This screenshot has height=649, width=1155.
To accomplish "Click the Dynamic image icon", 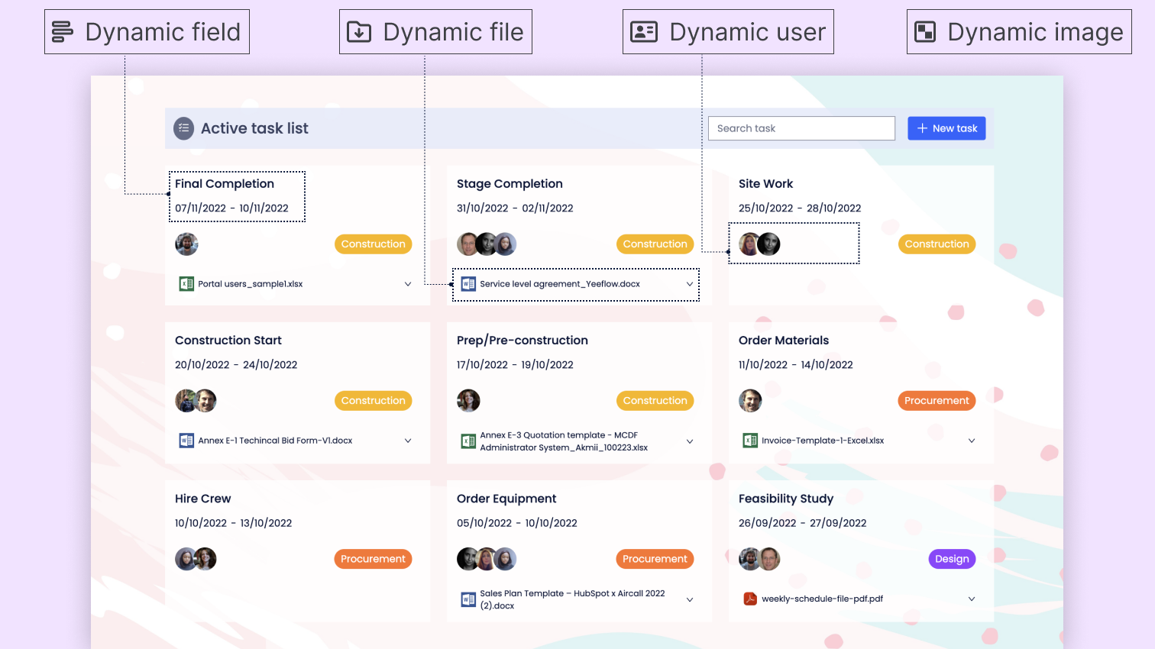I will pyautogui.click(x=925, y=32).
